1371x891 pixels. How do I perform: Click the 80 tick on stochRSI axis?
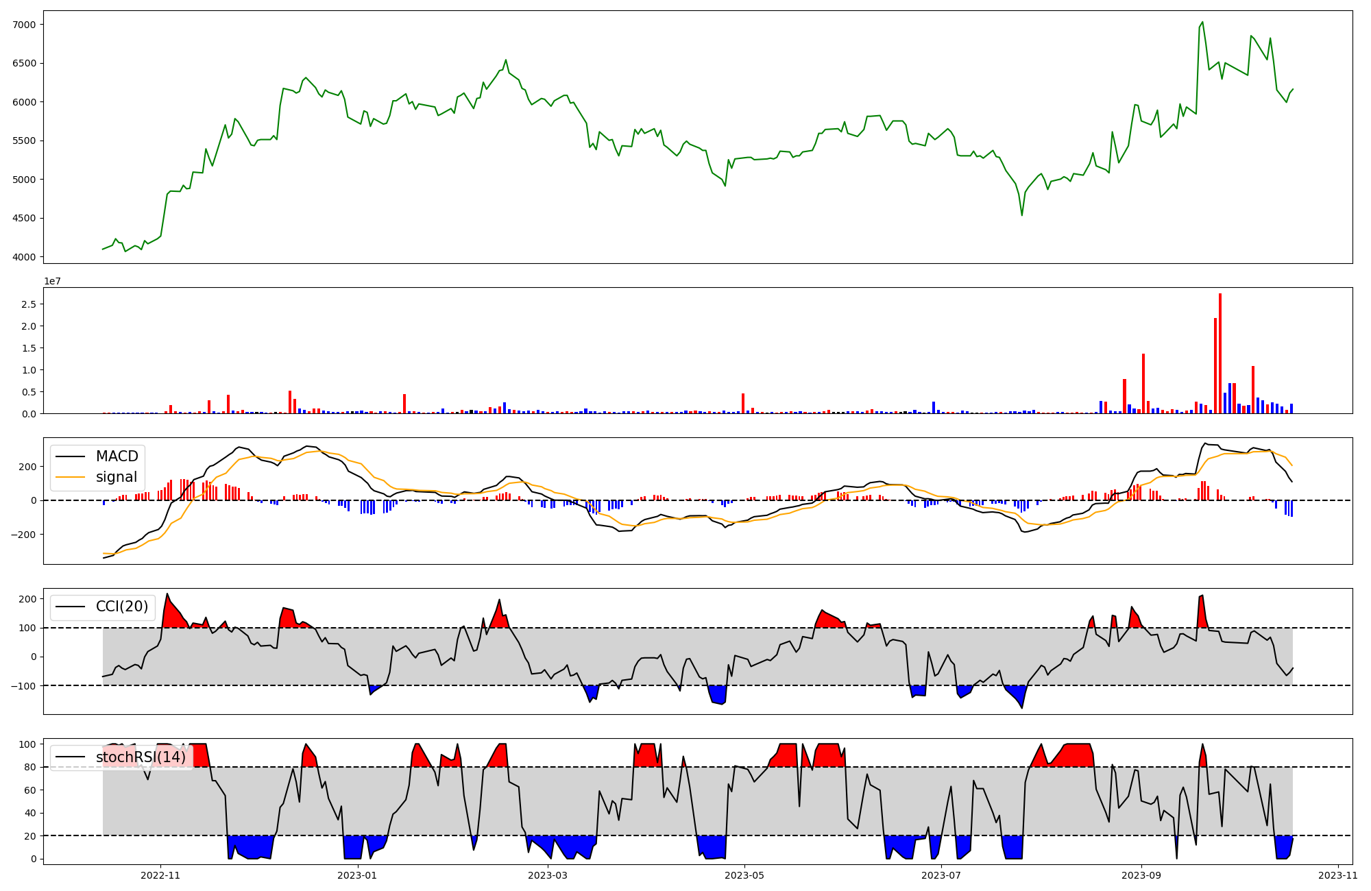pos(29,768)
